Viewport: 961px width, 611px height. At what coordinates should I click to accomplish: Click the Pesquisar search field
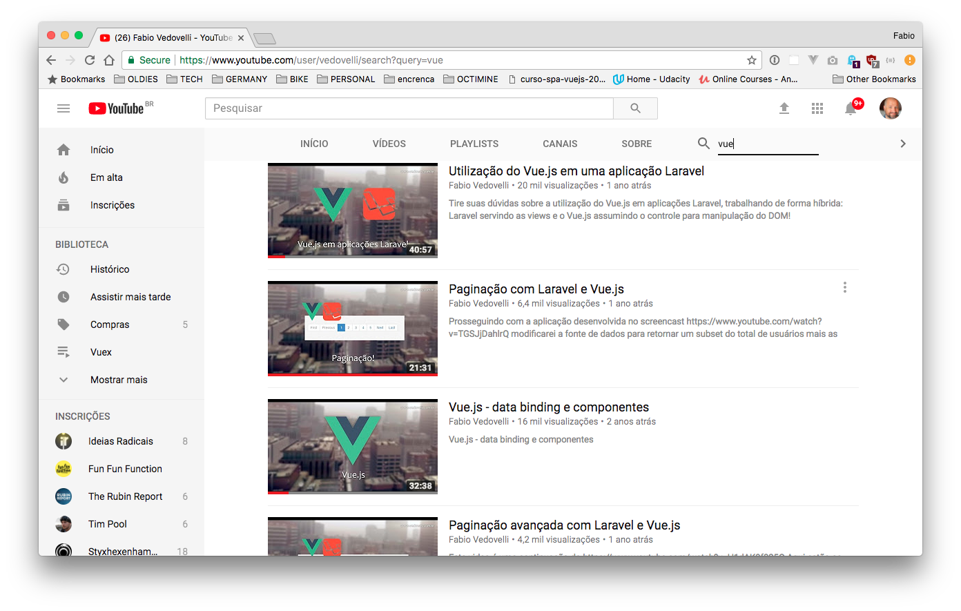point(409,108)
